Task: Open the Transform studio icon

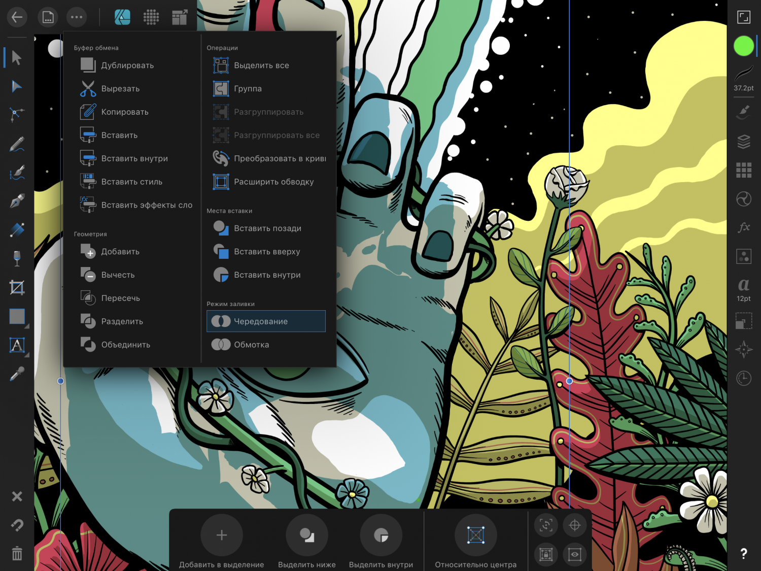Action: (x=743, y=321)
